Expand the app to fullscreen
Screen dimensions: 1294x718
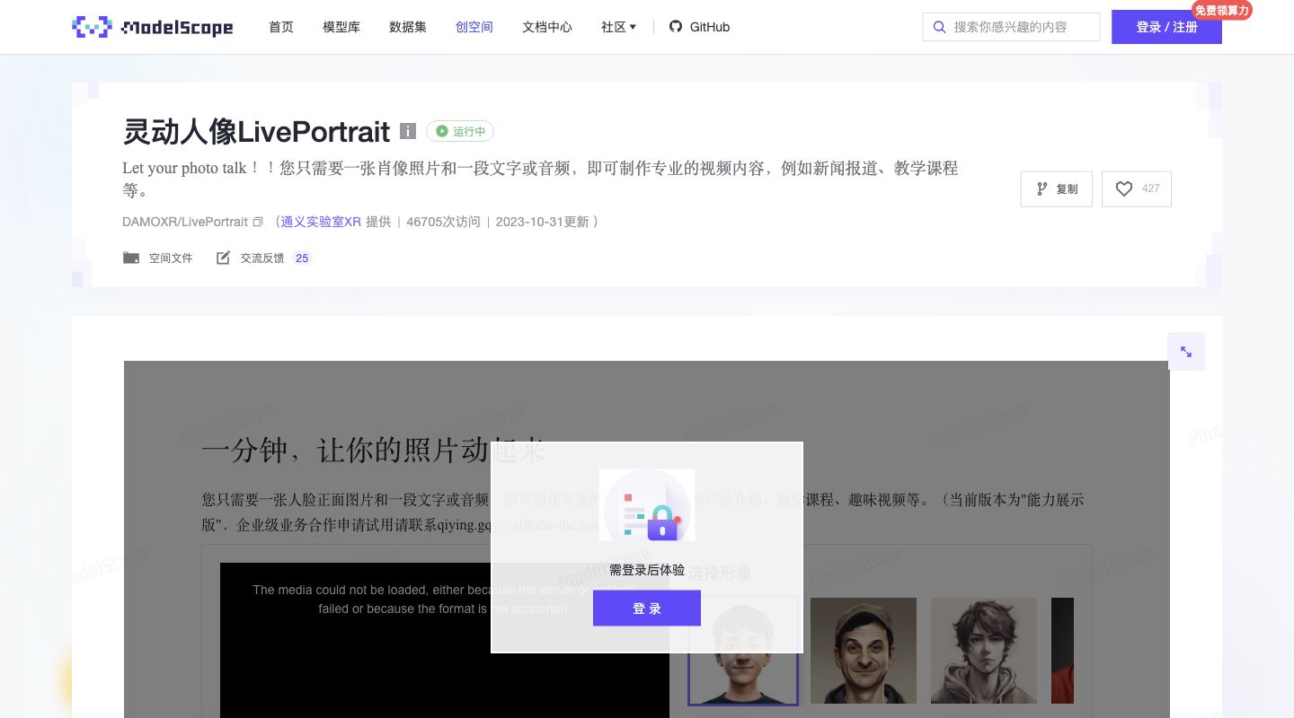tap(1186, 352)
